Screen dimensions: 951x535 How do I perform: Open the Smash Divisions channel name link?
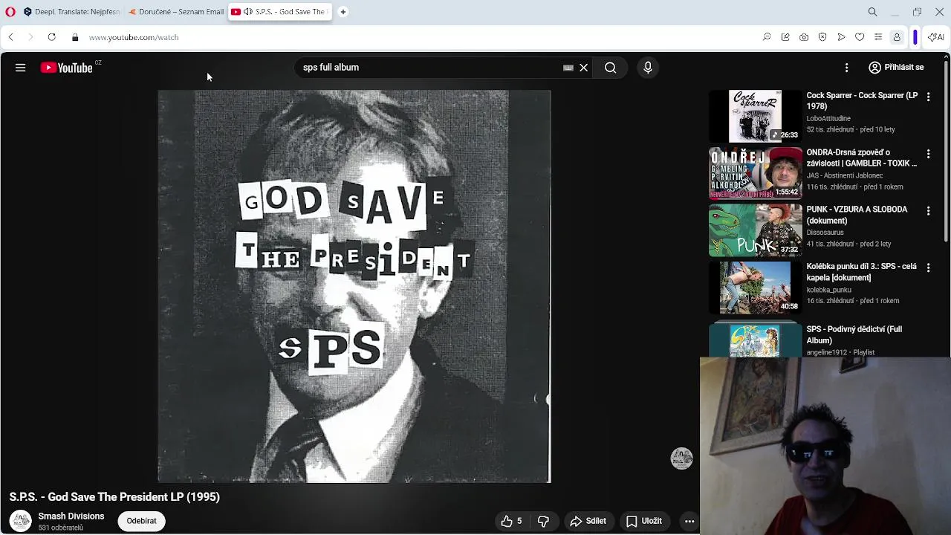tap(71, 516)
